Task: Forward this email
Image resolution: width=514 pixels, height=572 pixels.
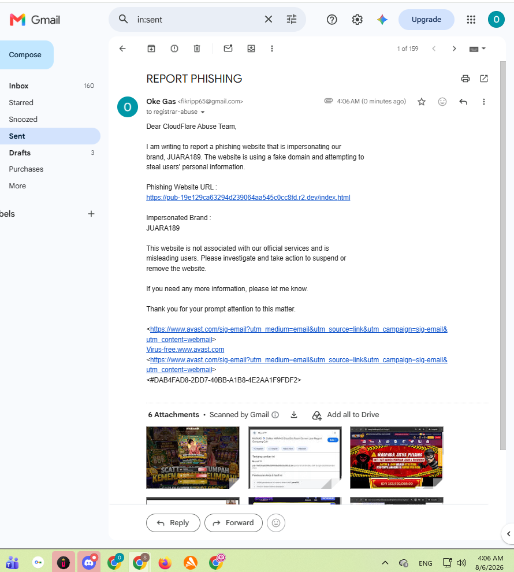Action: [x=233, y=523]
